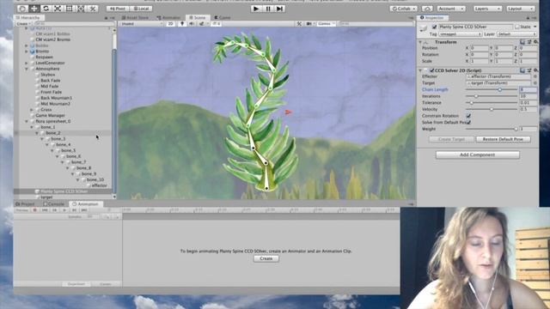Collapse the Transform component
This screenshot has height=309, width=550.
point(420,42)
